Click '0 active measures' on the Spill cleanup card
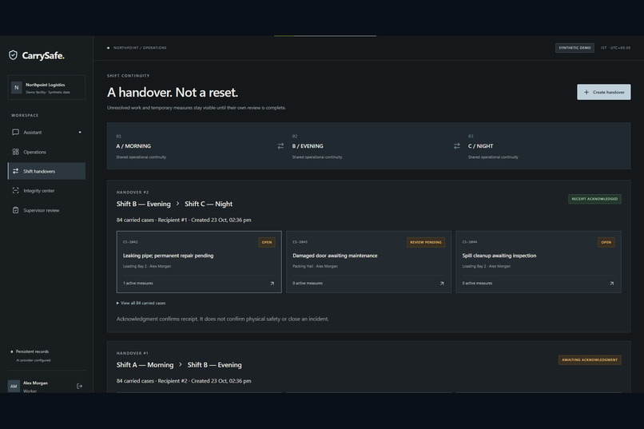The height and width of the screenshot is (429, 644). click(477, 284)
